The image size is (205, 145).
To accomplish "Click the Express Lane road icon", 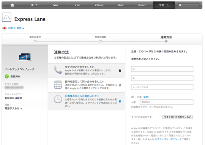I will [x=6, y=17].
